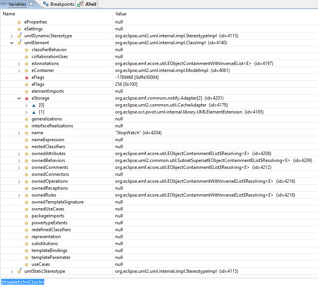The width and height of the screenshot is (318, 287).
Task: Expand the umlDynamicStereotype node
Action: (x=12, y=36)
